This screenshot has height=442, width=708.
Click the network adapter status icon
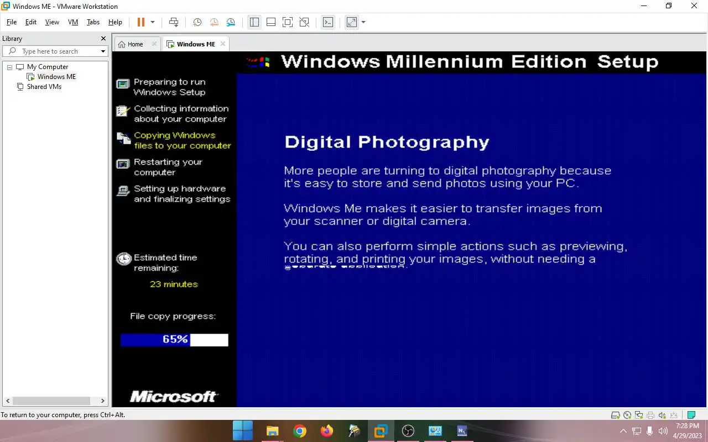pos(639,415)
